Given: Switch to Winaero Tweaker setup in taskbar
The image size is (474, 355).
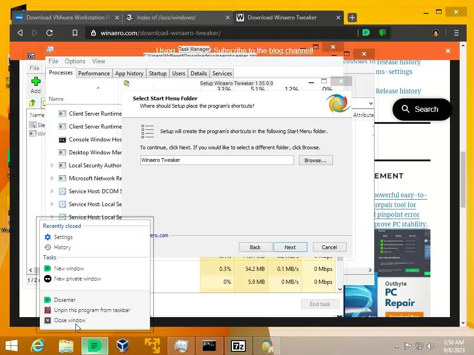Looking at the screenshot, I should coord(267,346).
